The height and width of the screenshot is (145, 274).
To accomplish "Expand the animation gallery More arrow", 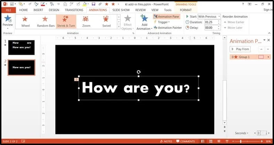I will 119,27.
